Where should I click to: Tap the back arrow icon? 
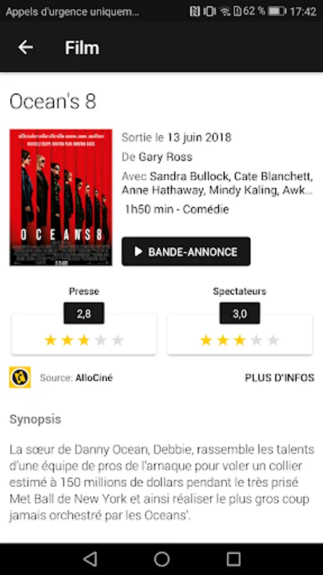pyautogui.click(x=26, y=47)
